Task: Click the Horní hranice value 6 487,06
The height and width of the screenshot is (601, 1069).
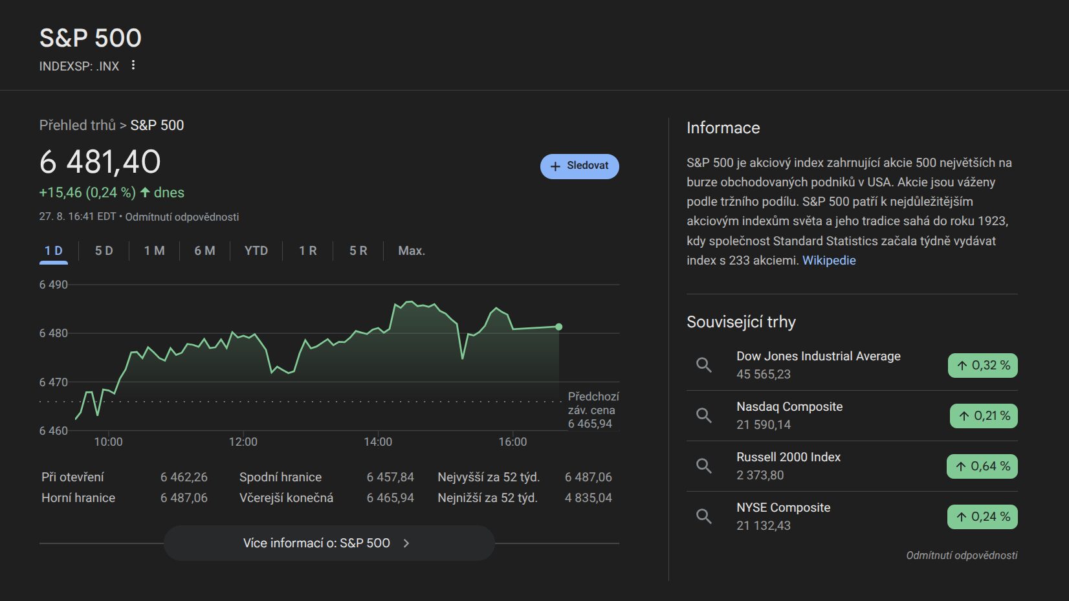Action: [184, 498]
